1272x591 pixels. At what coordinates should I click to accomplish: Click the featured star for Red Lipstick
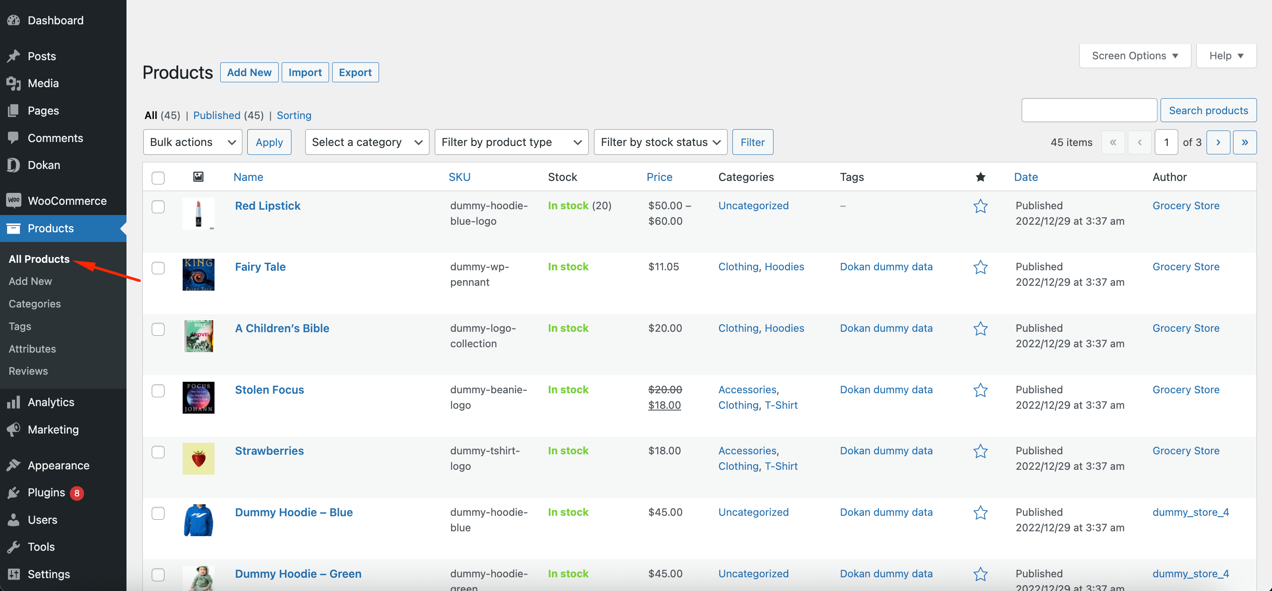pyautogui.click(x=980, y=206)
